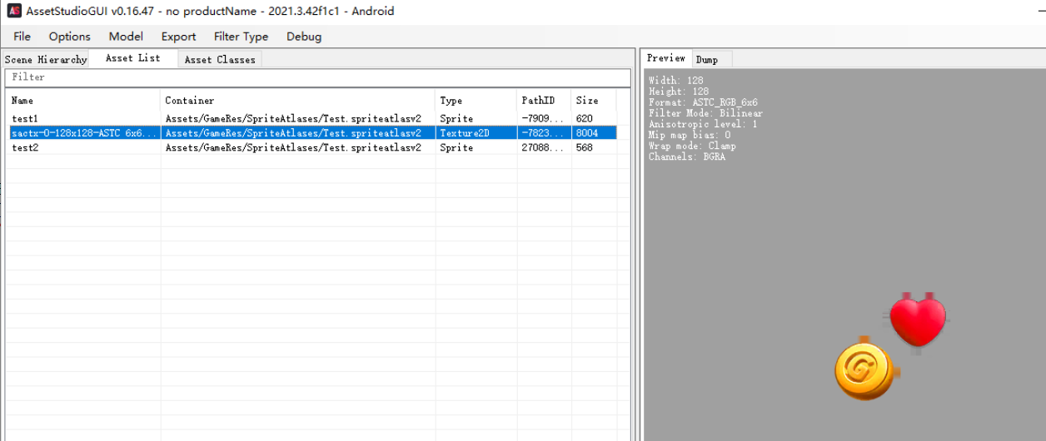1046x441 pixels.
Task: Open the Debug menu
Action: [304, 37]
